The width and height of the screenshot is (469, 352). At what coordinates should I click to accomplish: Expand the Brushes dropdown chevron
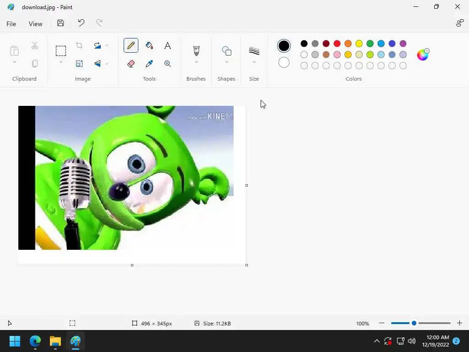(196, 62)
